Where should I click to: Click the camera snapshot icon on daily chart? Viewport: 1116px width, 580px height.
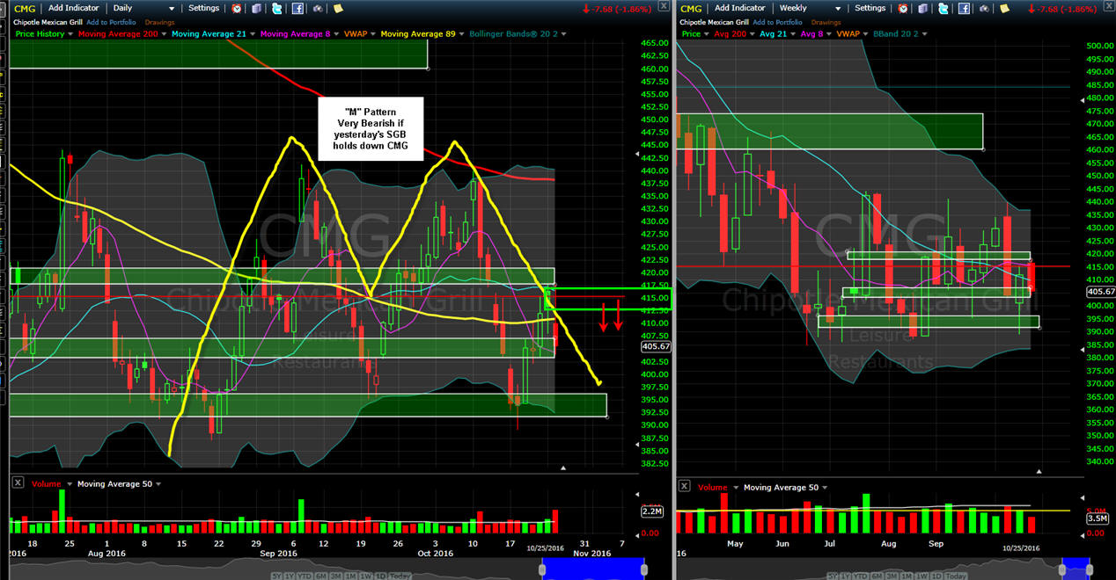tap(317, 9)
